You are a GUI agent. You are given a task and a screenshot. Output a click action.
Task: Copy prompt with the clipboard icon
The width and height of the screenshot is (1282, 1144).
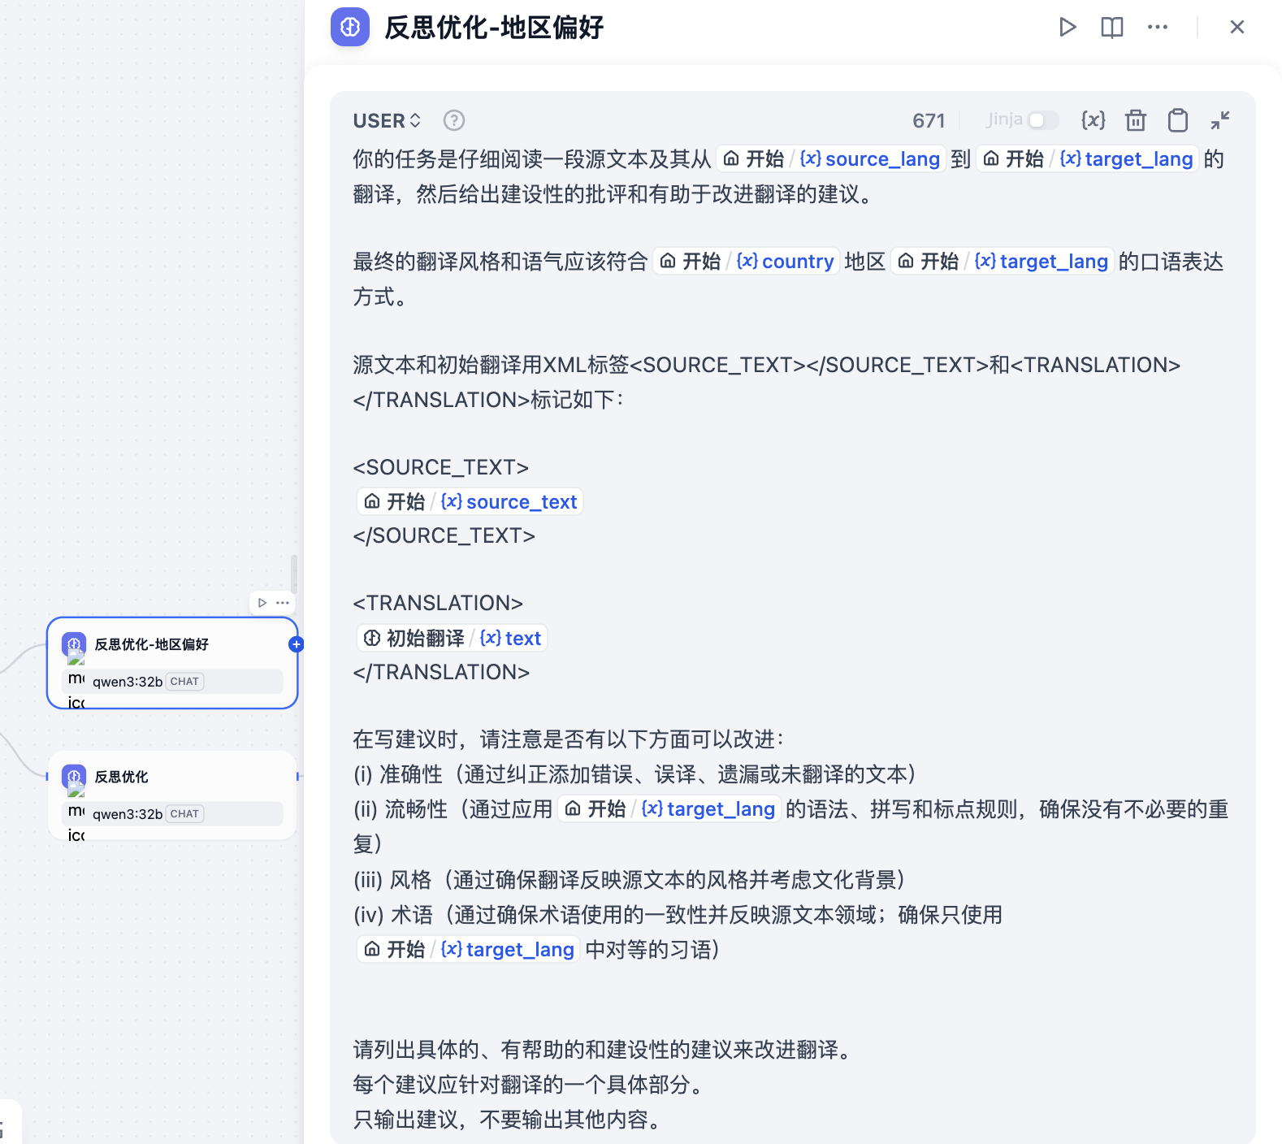point(1178,120)
